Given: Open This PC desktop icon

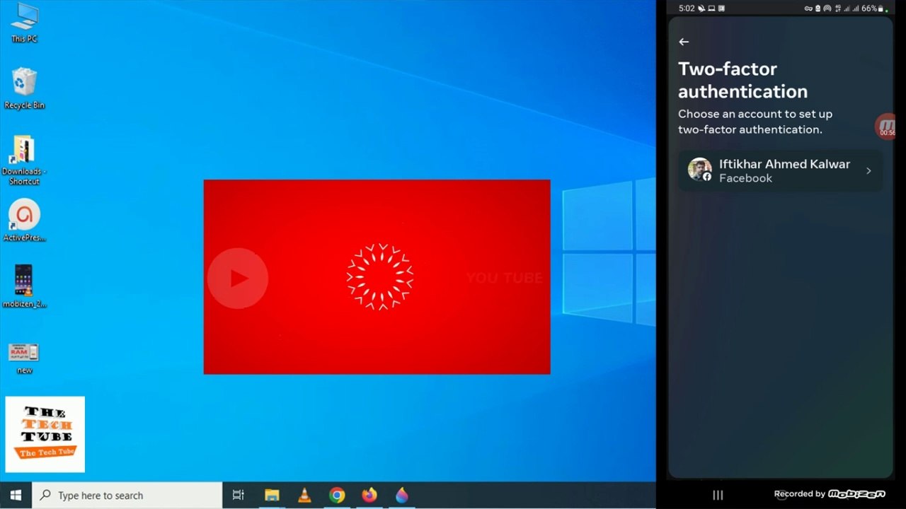Looking at the screenshot, I should pyautogui.click(x=24, y=23).
